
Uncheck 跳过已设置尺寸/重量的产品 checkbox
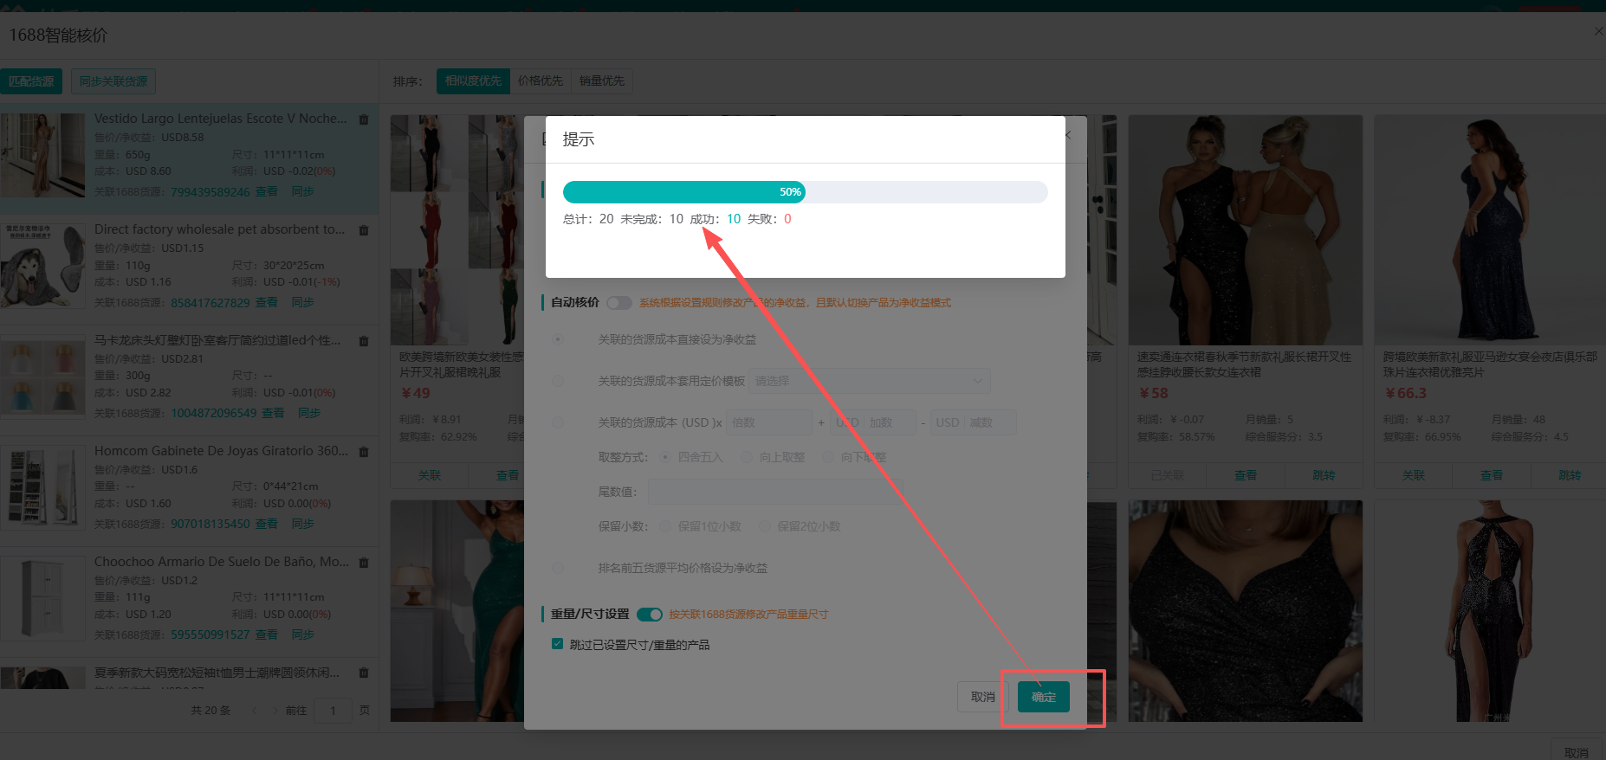pos(558,644)
